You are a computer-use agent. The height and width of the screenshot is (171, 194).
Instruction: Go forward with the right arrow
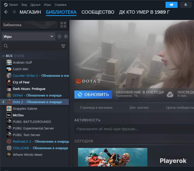(x=14, y=12)
